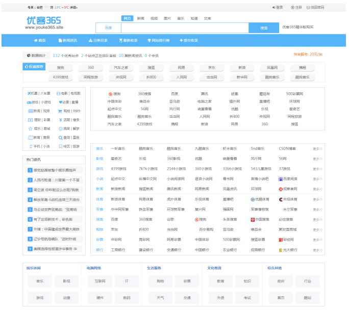This screenshot has width=349, height=310.
Task: Click the 登录 login icon at top
Action: 273,8
